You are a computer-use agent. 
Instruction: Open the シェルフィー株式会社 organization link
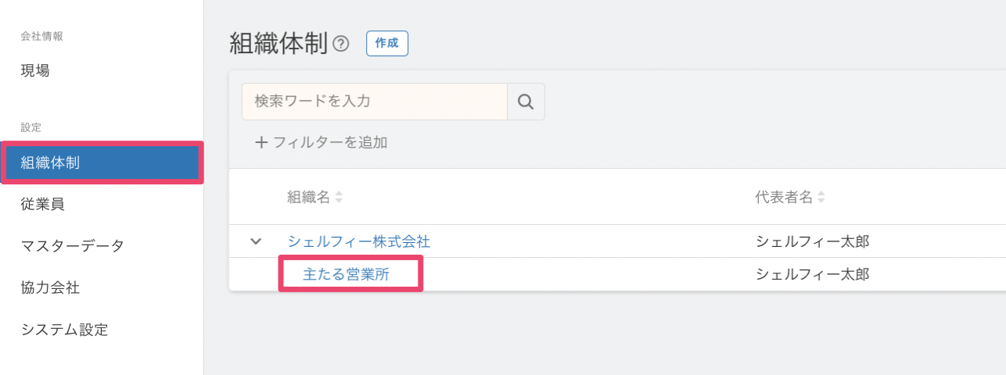point(358,241)
